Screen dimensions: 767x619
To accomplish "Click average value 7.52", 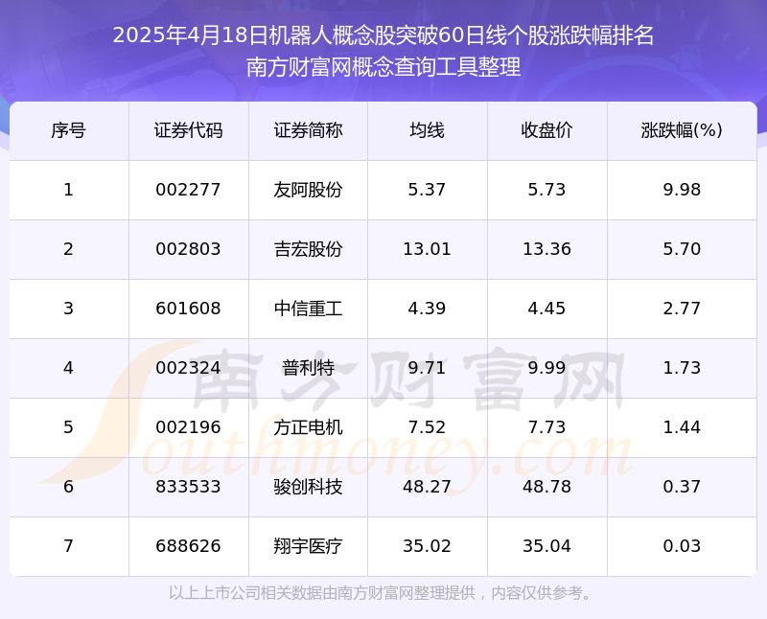I will [x=427, y=427].
